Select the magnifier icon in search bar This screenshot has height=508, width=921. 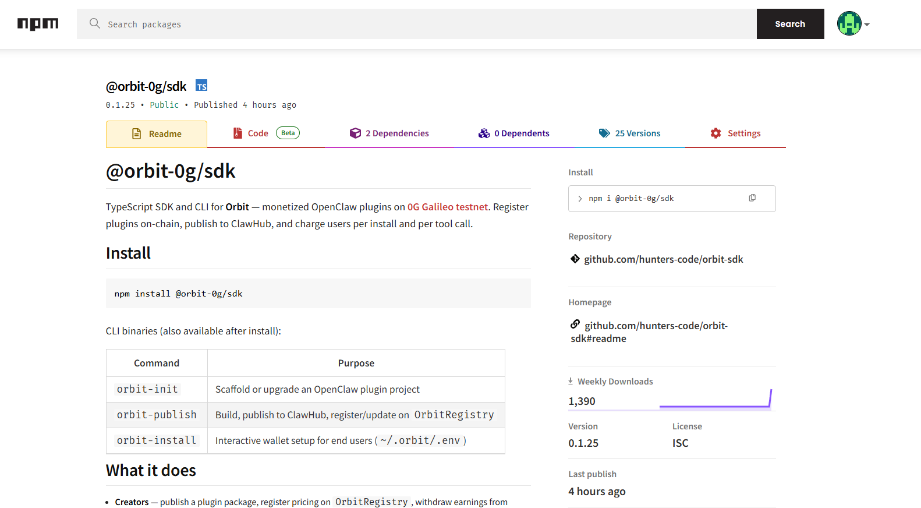(95, 23)
